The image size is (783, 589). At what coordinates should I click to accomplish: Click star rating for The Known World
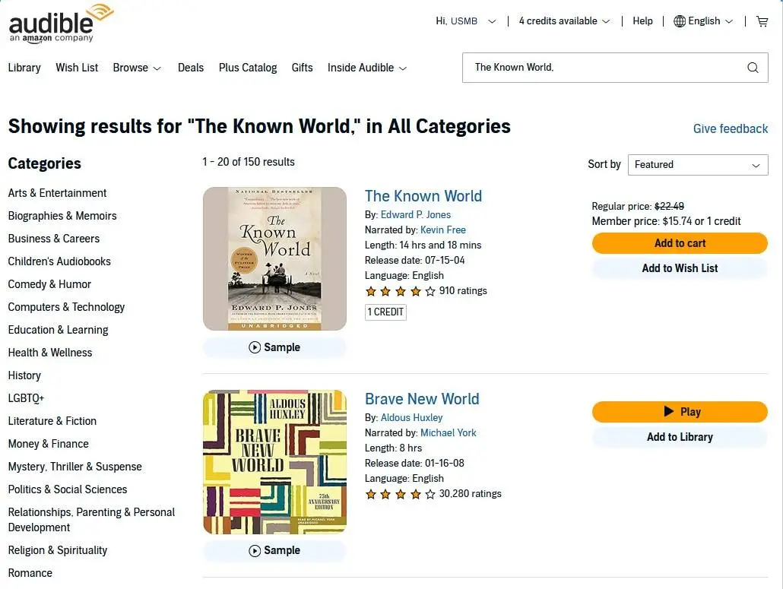400,291
